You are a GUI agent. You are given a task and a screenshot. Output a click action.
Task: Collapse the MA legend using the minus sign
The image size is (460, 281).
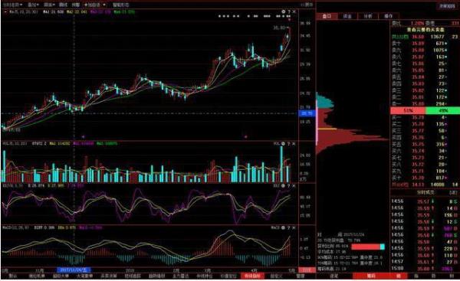point(5,12)
